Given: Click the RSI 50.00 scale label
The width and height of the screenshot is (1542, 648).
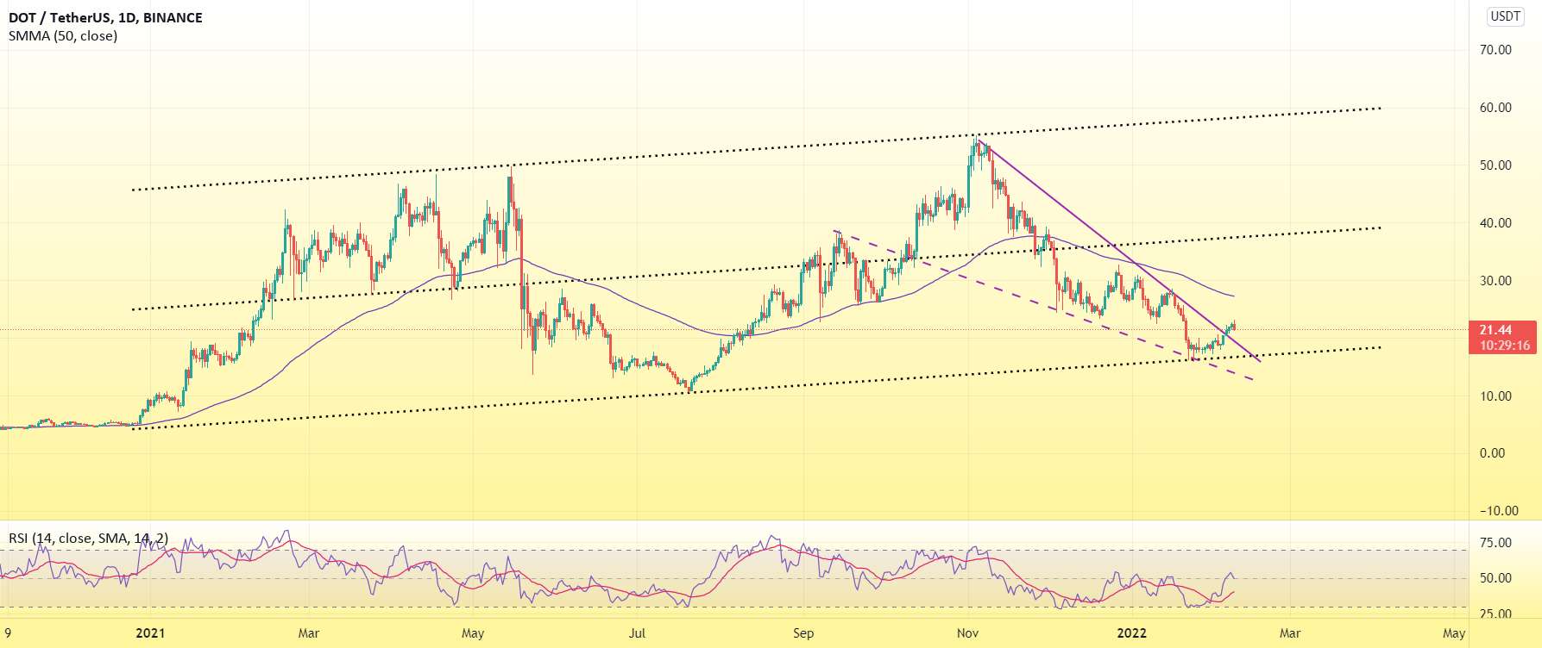Looking at the screenshot, I should 1495,578.
